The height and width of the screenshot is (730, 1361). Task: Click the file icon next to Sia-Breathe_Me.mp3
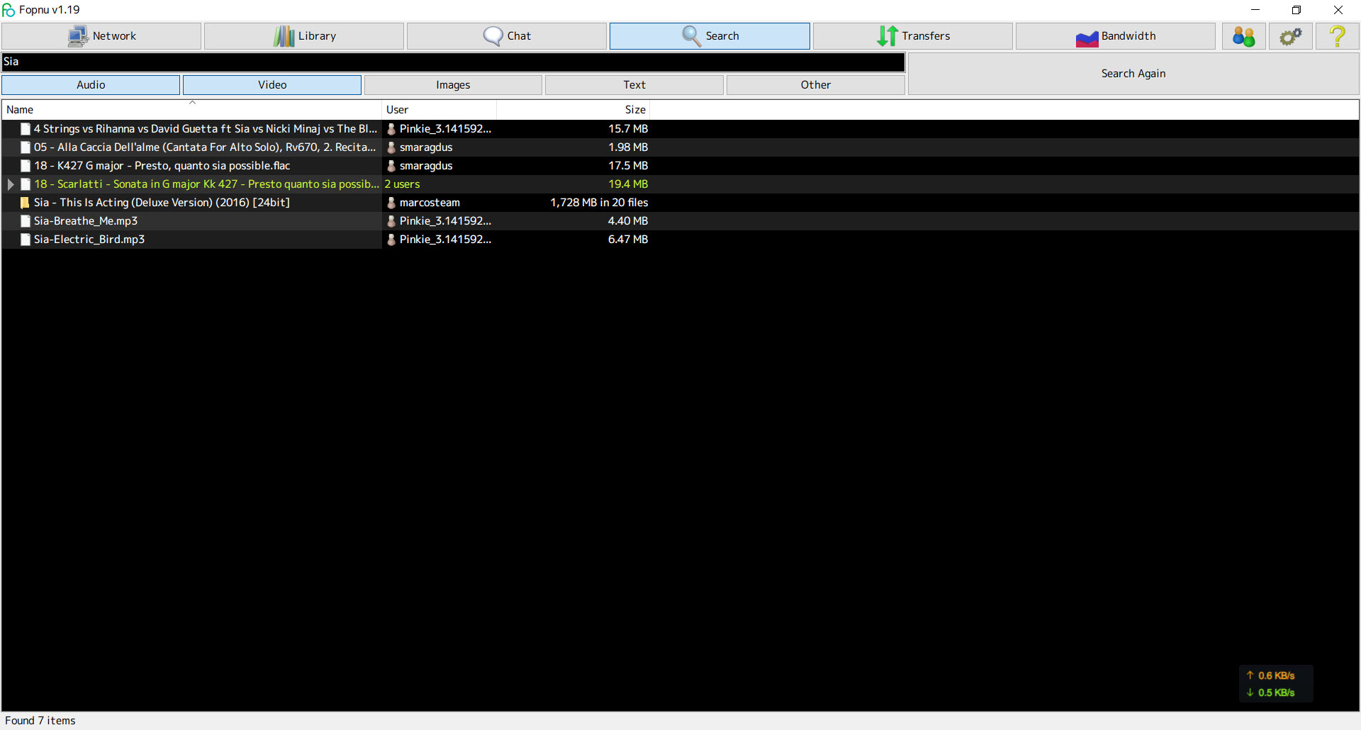point(26,221)
